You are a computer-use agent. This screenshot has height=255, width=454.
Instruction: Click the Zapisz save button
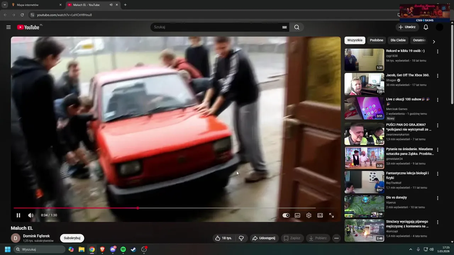(292, 238)
